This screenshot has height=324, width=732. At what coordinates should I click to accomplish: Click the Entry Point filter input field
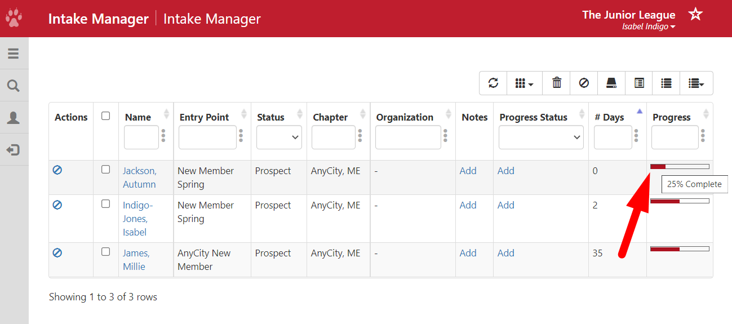coord(207,137)
